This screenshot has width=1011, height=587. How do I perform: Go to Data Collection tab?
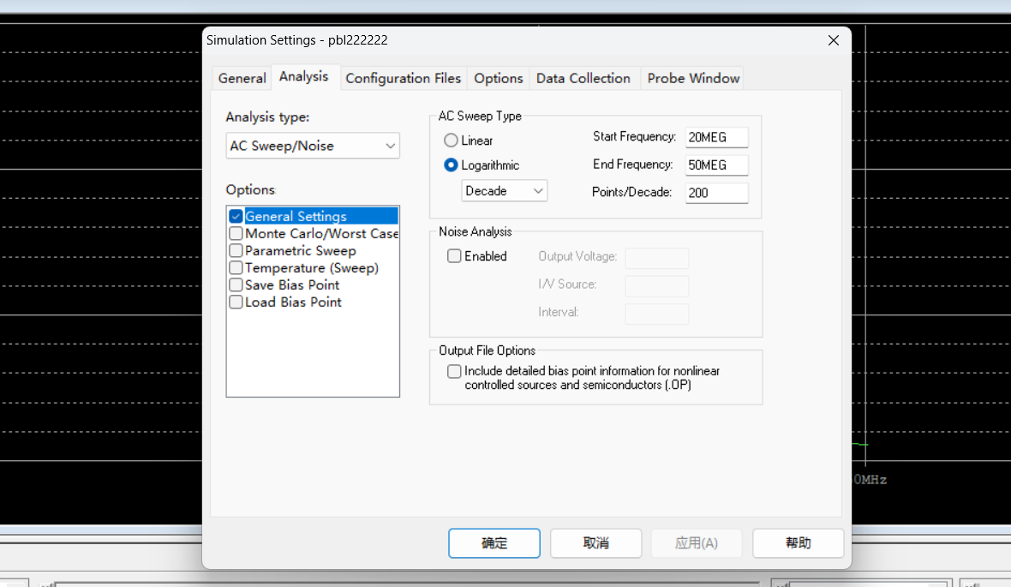pyautogui.click(x=583, y=78)
